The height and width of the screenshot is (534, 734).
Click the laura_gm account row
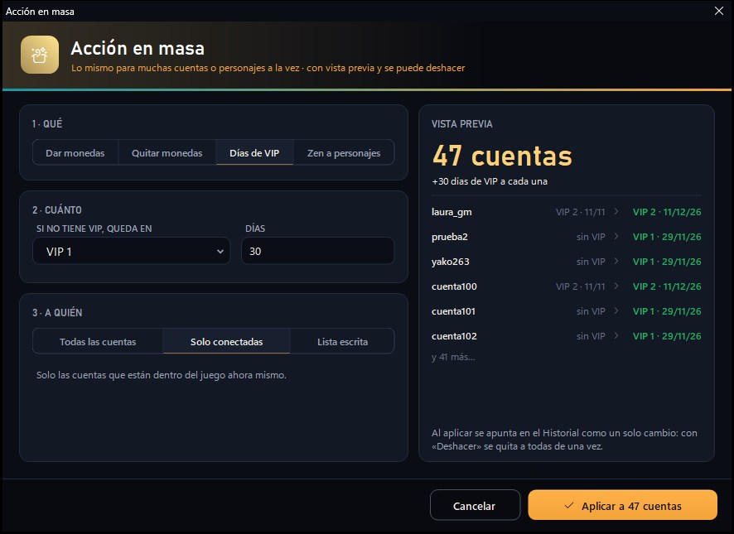(x=567, y=212)
